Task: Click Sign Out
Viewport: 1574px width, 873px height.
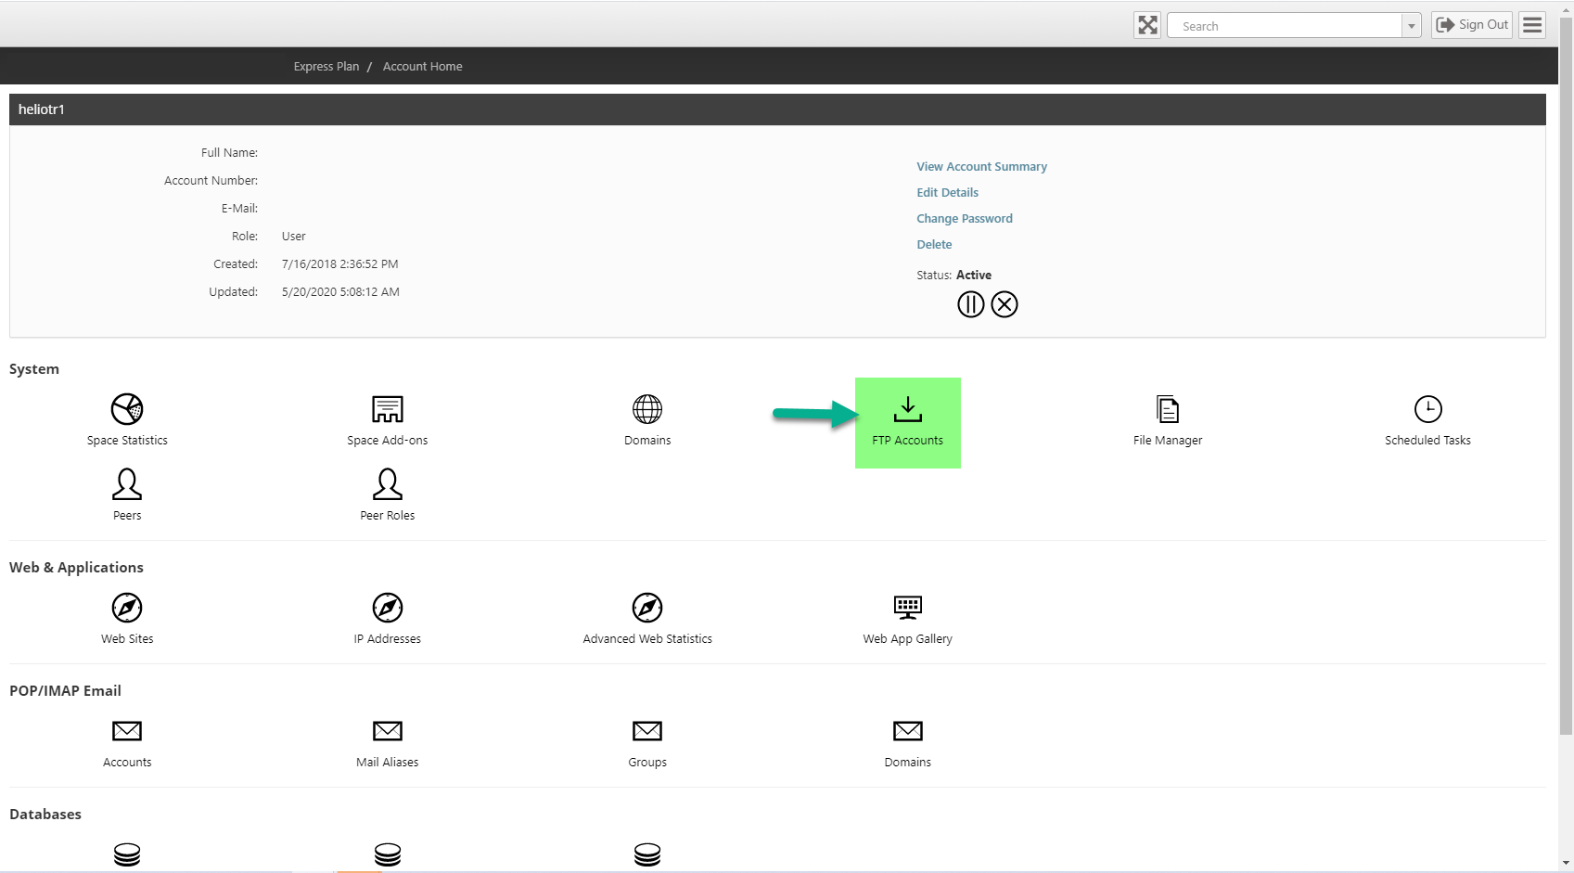Action: pyautogui.click(x=1472, y=25)
